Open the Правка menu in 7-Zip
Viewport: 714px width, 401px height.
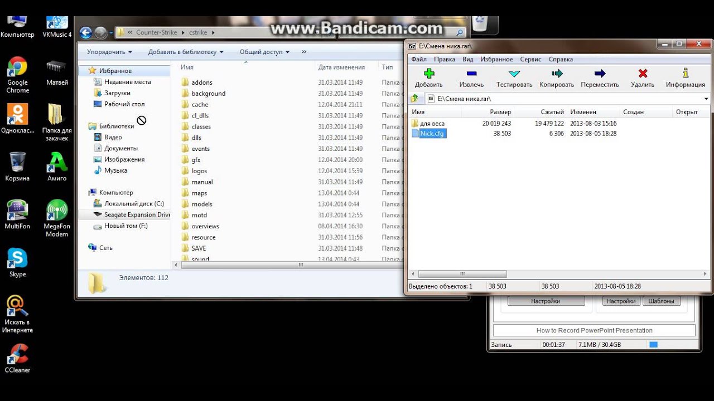(x=445, y=59)
